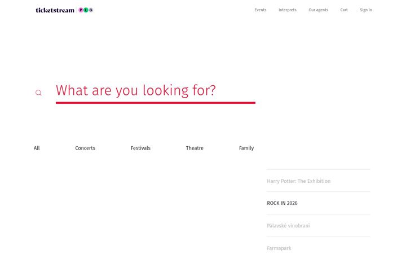Image resolution: width=406 pixels, height=254 pixels.
Task: Open Harry Potter: The Exhibition suggestion
Action: click(x=318, y=181)
